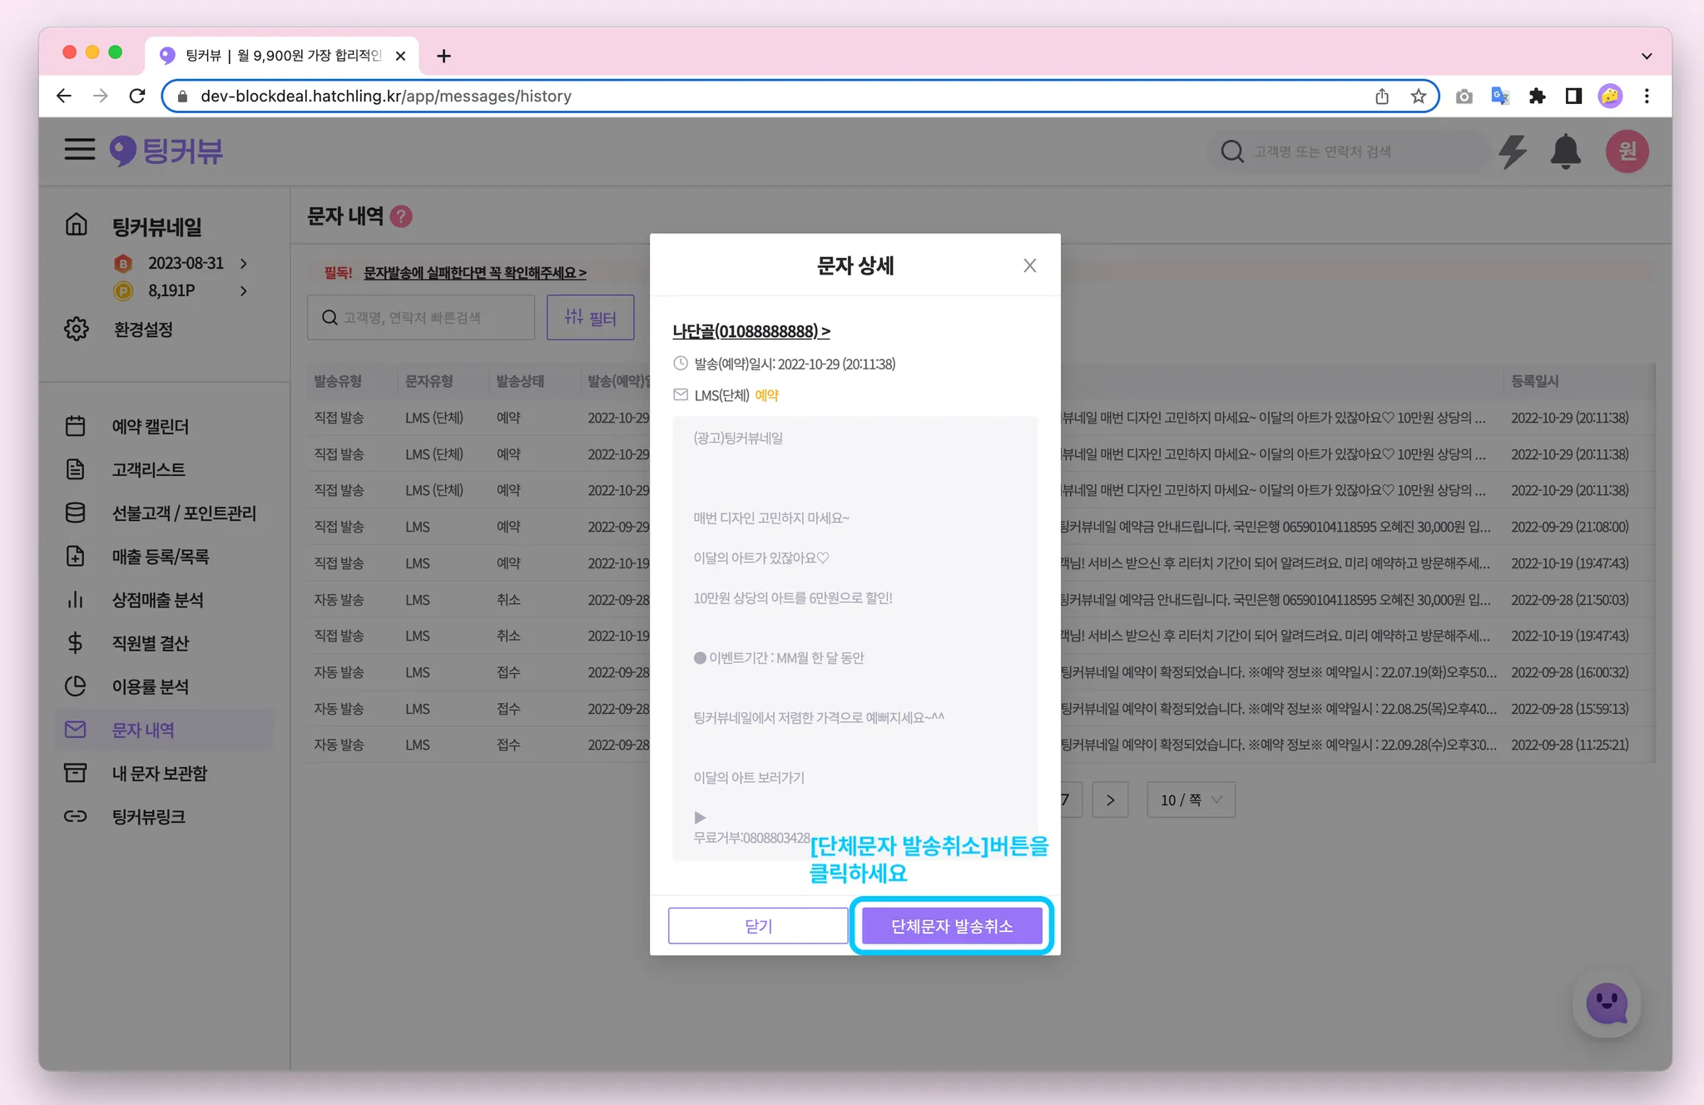The image size is (1704, 1105).
Task: Open the 10 / 쪽 page size dropdown
Action: 1191,800
